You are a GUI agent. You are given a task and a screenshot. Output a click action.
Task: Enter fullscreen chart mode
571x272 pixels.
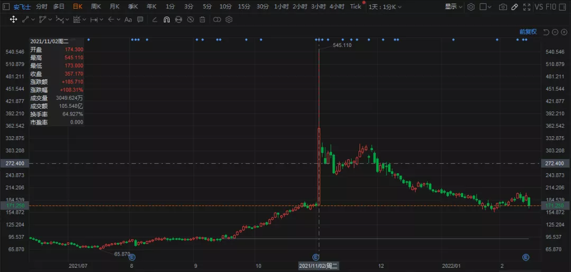point(526,7)
